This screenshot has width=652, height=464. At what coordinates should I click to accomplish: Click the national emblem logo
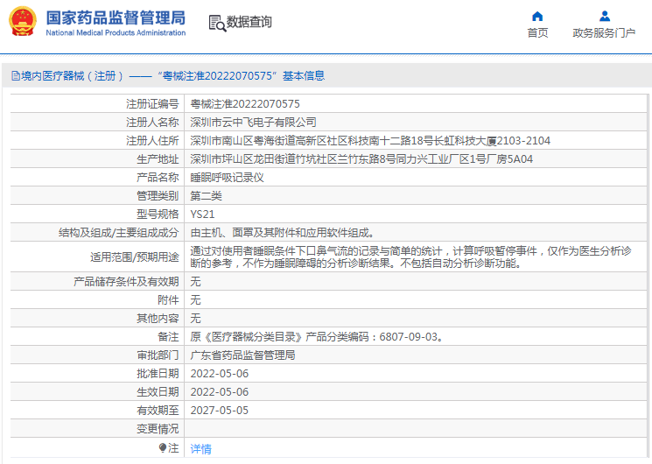pos(23,22)
